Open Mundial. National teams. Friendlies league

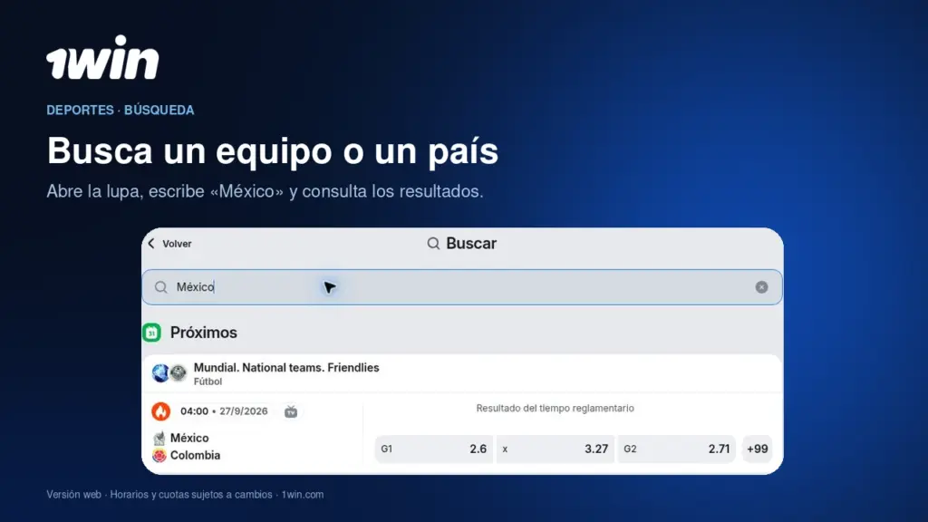(462, 373)
